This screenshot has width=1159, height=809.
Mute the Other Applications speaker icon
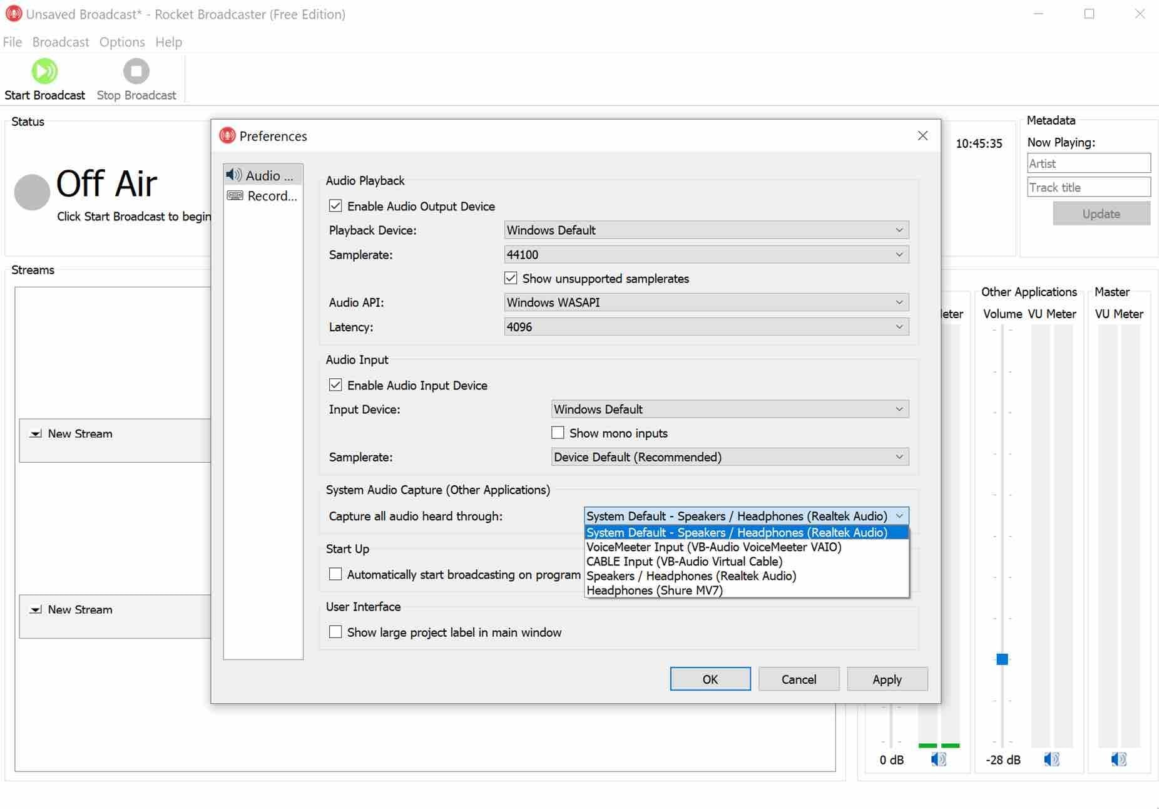(1051, 760)
